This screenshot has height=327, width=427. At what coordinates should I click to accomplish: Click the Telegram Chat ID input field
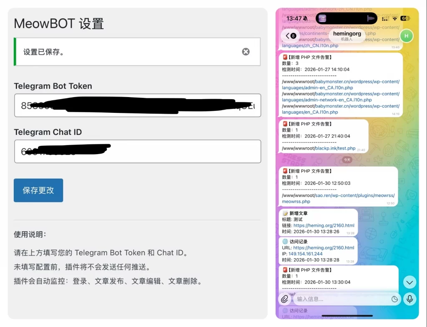138,152
